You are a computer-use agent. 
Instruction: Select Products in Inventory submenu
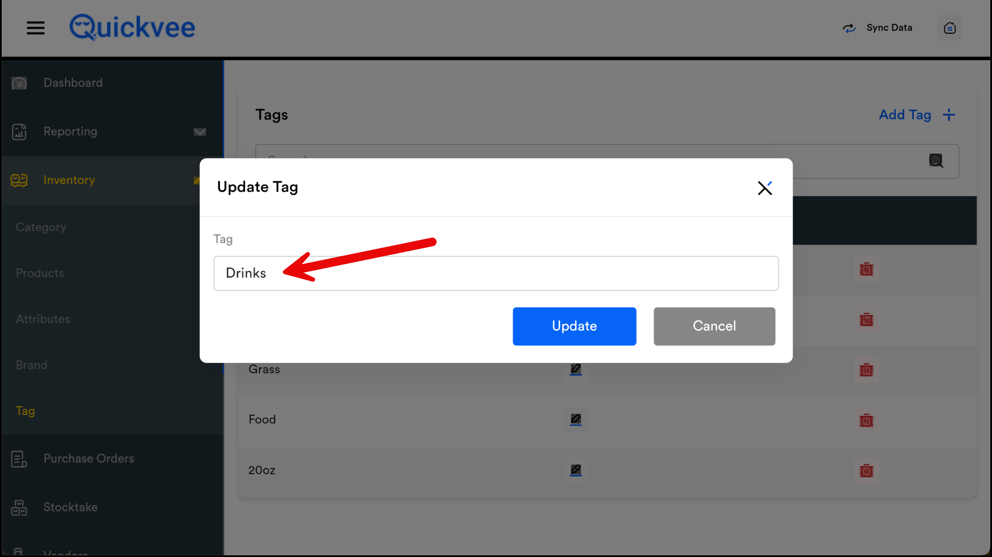(40, 273)
